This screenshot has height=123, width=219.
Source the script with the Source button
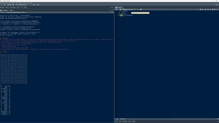(x=215, y=10)
